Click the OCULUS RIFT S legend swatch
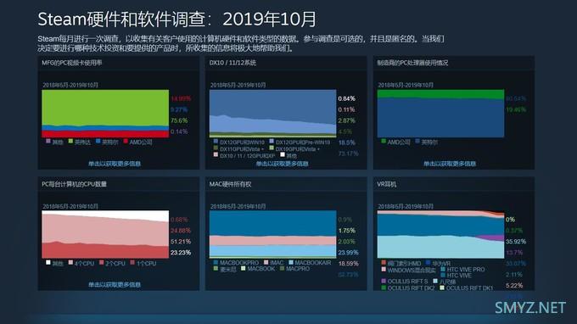This screenshot has height=324, width=577. tap(384, 281)
